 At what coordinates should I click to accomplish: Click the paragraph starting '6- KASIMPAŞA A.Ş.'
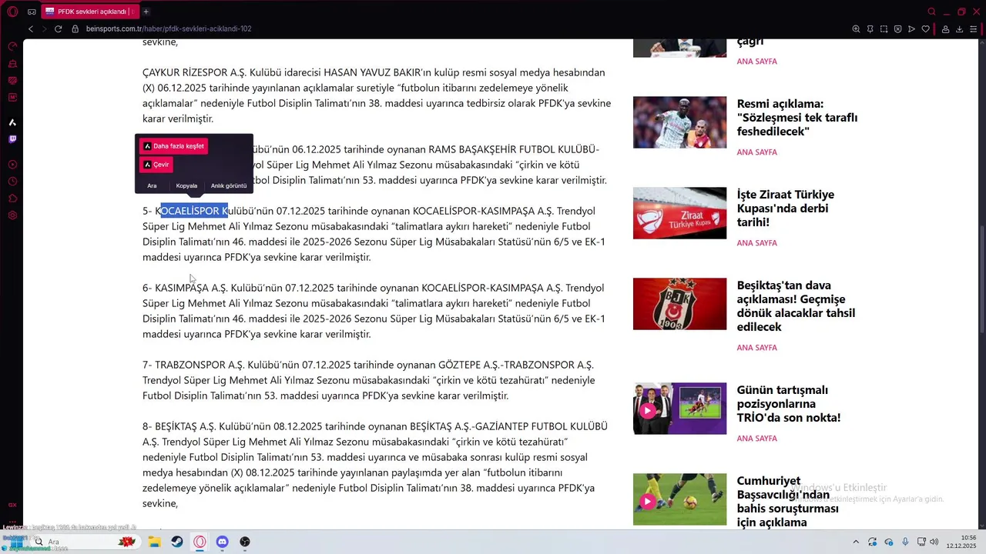pyautogui.click(x=374, y=311)
